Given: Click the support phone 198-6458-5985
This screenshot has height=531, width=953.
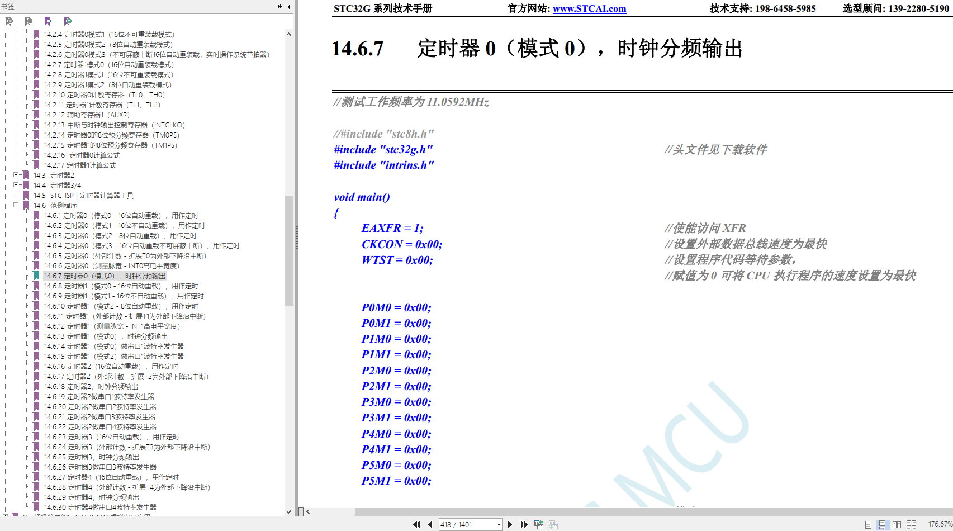Looking at the screenshot, I should point(785,8).
